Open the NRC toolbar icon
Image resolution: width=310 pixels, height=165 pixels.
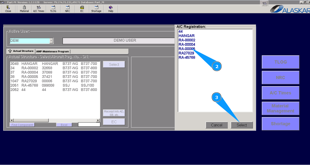(67, 9)
